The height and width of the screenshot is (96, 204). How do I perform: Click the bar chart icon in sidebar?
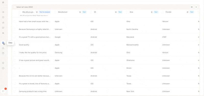coord(3,23)
